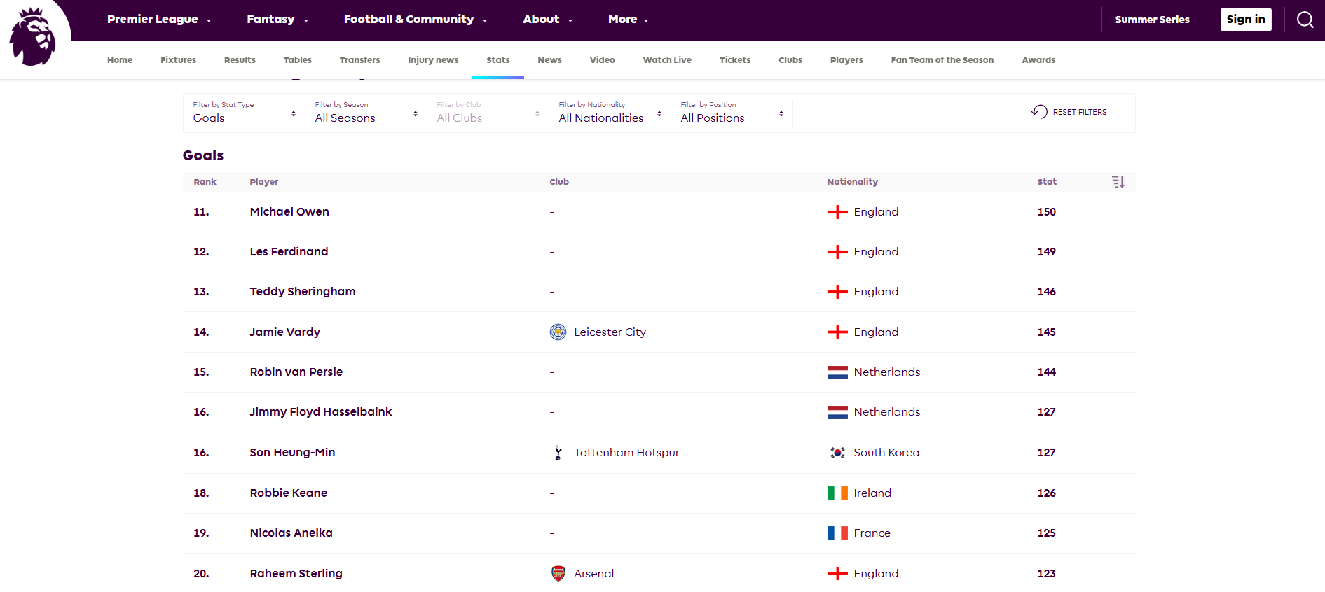Open the search magnifier icon
Image resolution: width=1325 pixels, height=592 pixels.
coord(1305,20)
